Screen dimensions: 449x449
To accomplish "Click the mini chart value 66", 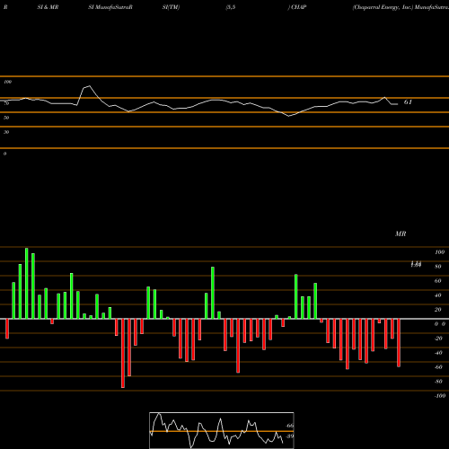I will coord(289,426).
